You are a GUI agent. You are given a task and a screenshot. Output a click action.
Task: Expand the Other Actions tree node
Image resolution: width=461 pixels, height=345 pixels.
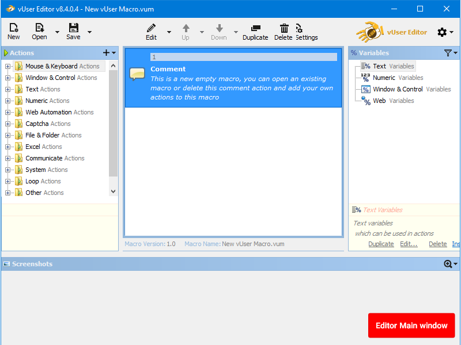[x=7, y=193]
